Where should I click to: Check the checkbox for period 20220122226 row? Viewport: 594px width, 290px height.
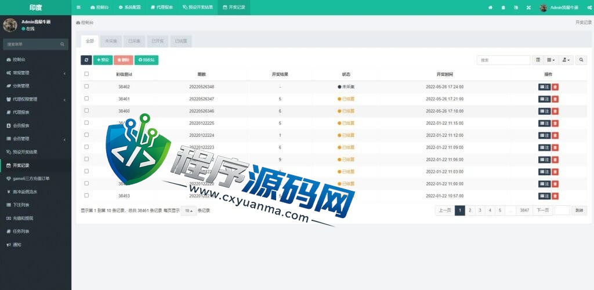click(x=86, y=122)
